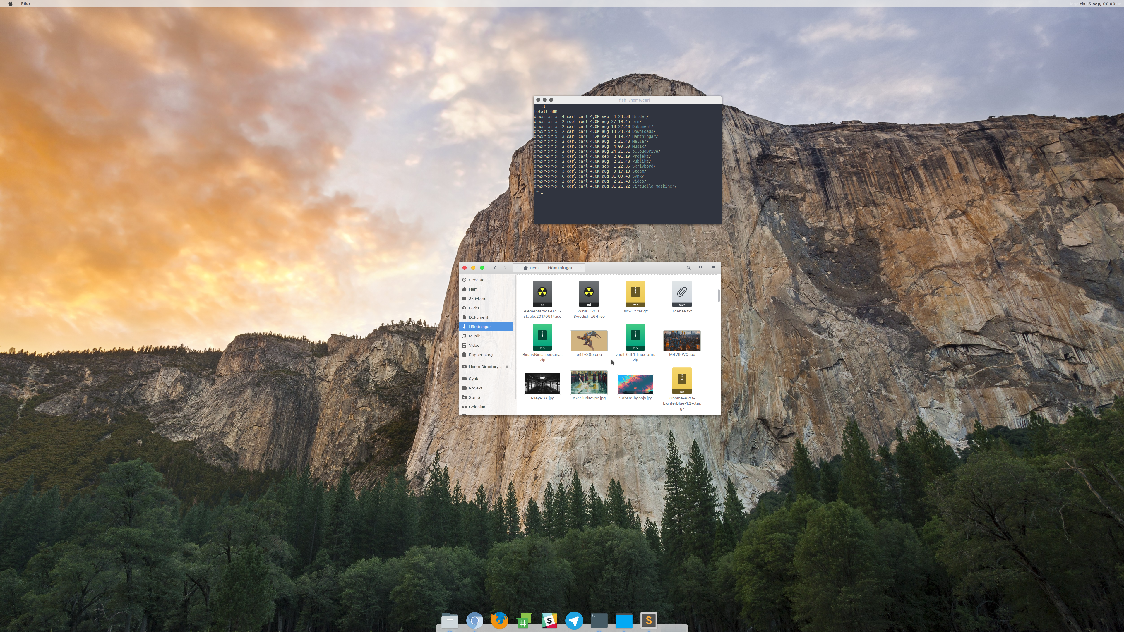
Task: Minimize file manager with the yellow button
Action: click(x=473, y=268)
